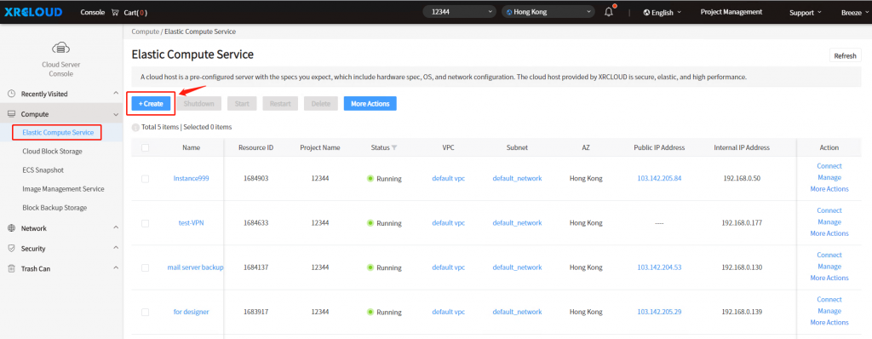Select Image Management Service in sidebar
Screen dimensions: 872x339
coord(63,189)
